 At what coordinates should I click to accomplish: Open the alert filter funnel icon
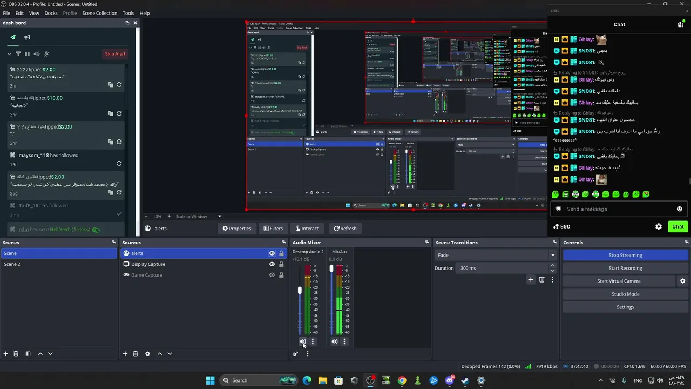coord(18,54)
